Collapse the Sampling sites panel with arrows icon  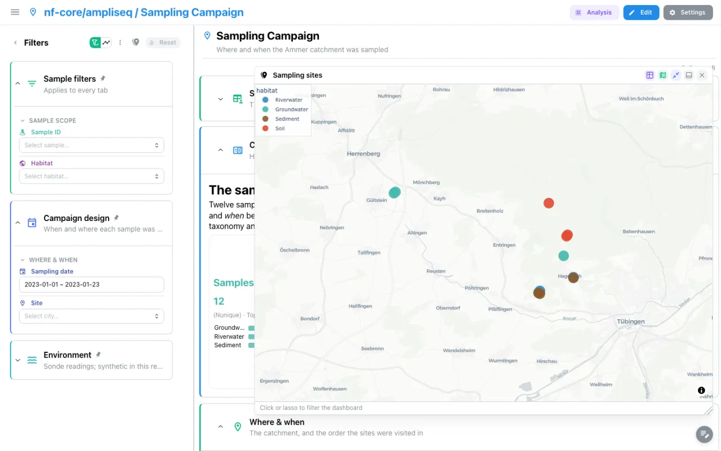tap(676, 75)
